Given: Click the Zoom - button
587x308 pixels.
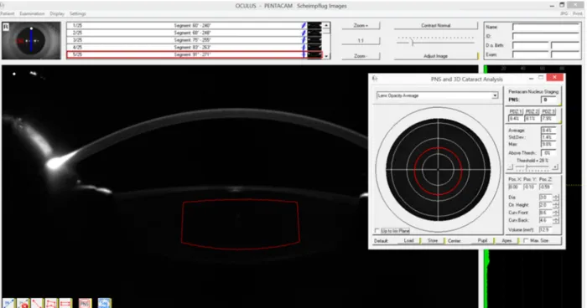Looking at the screenshot, I should point(361,56).
